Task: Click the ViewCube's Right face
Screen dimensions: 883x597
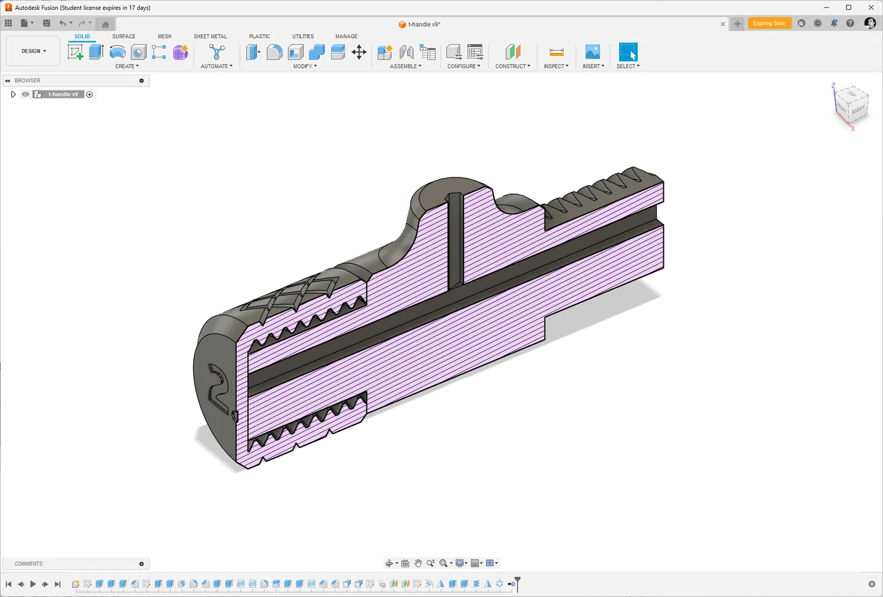Action: coord(858,109)
